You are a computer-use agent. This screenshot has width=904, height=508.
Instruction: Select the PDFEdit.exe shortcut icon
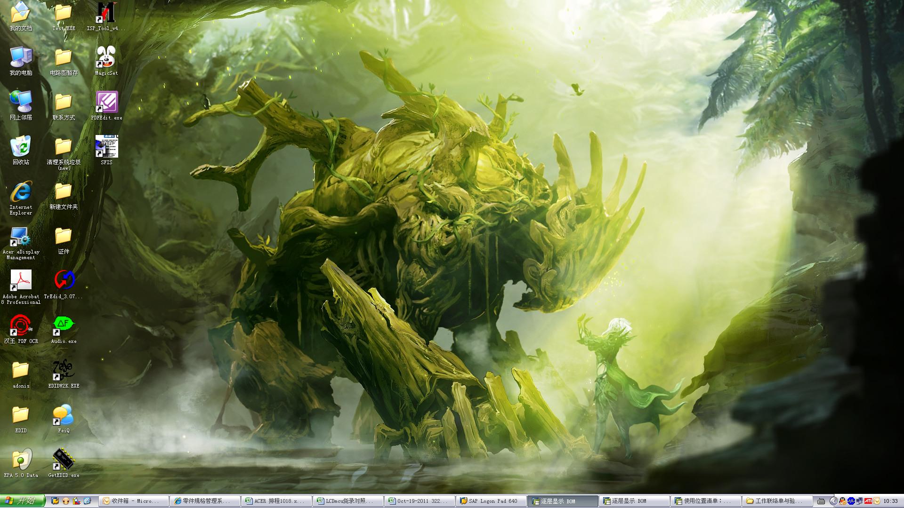tap(106, 106)
